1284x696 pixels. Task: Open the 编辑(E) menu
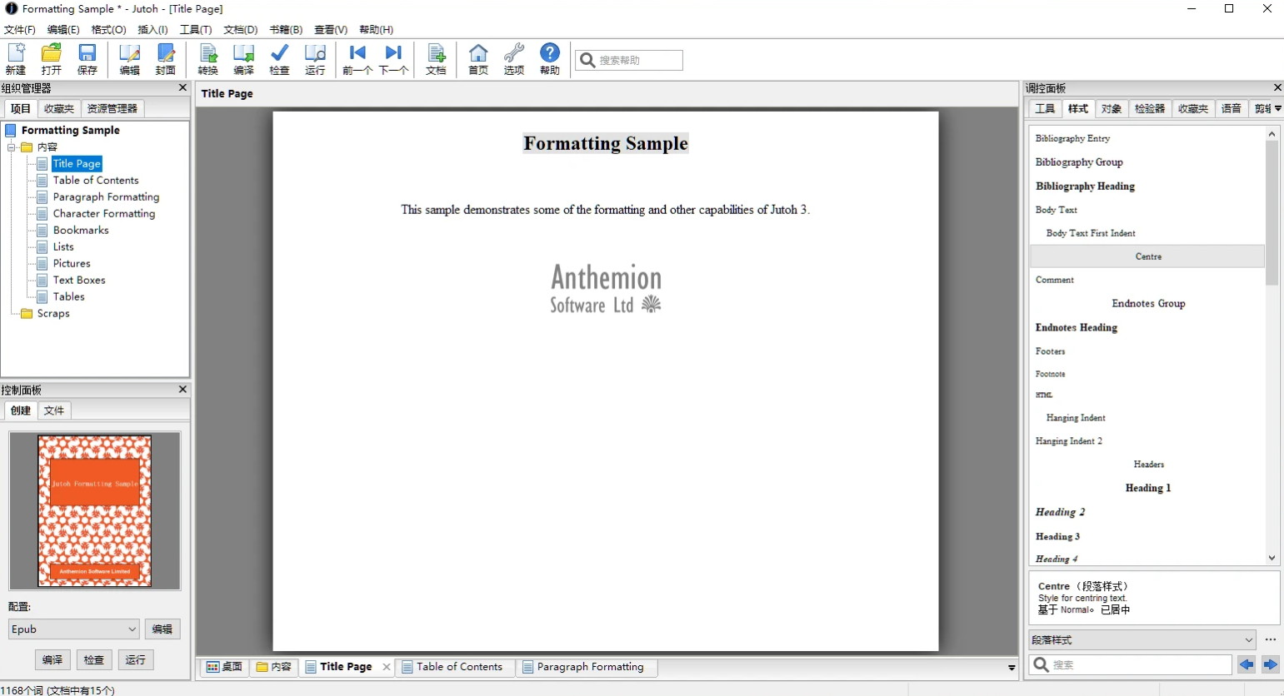(x=63, y=29)
